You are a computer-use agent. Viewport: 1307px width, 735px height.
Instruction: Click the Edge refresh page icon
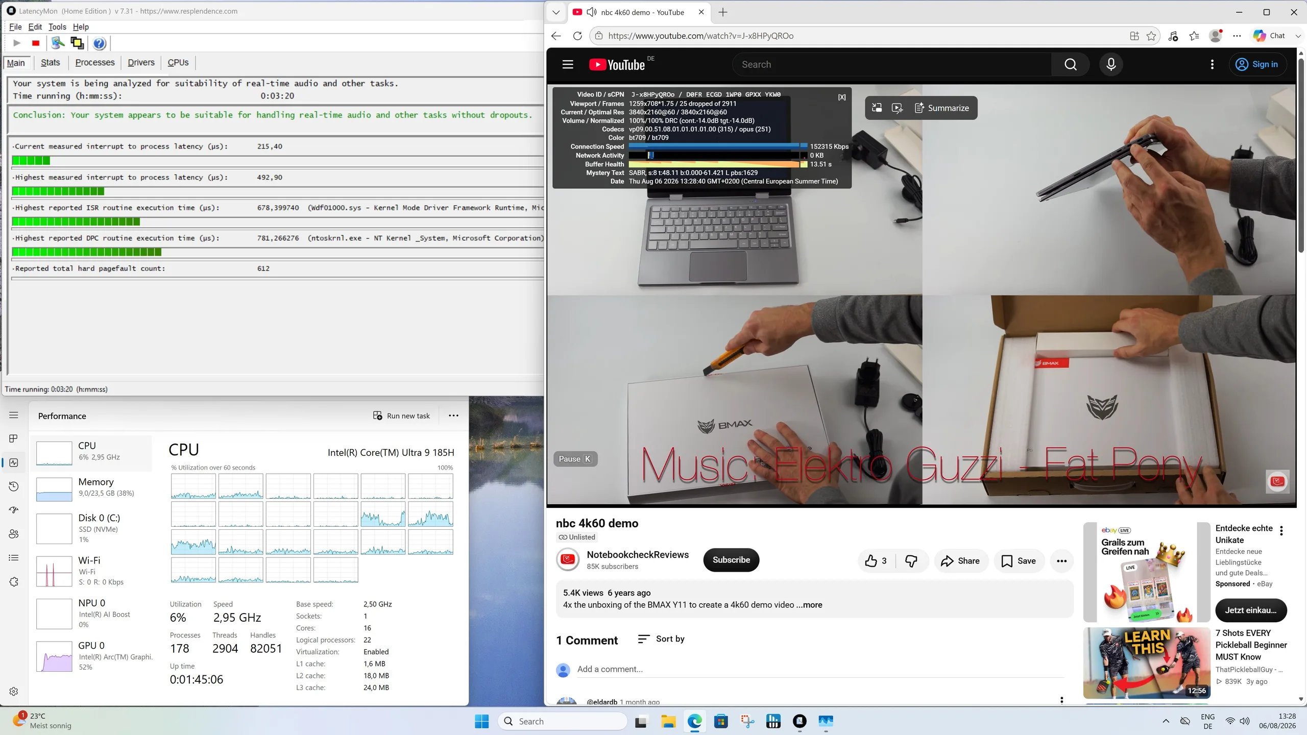(577, 36)
